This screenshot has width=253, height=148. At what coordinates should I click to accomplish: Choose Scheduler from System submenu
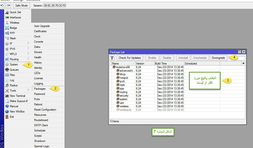tap(48, 131)
